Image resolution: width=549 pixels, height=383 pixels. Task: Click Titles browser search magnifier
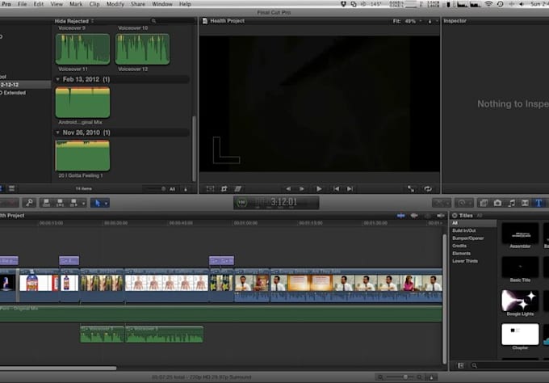tap(475, 365)
